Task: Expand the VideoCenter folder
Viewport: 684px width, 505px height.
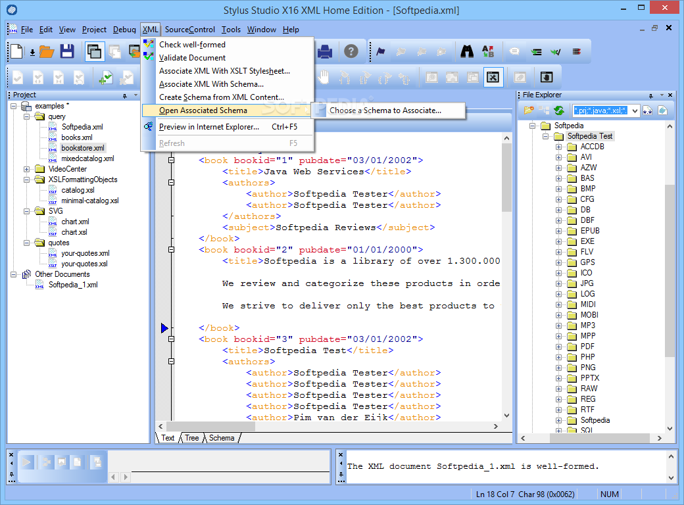Action: pyautogui.click(x=26, y=169)
